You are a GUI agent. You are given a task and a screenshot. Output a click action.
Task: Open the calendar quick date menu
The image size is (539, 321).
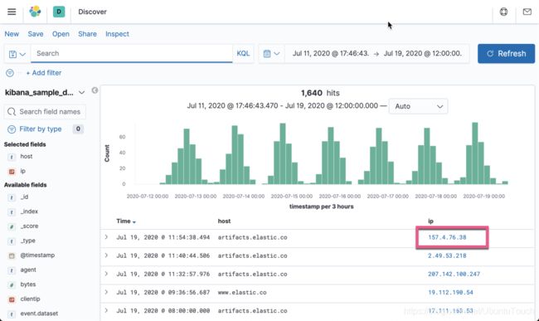271,54
